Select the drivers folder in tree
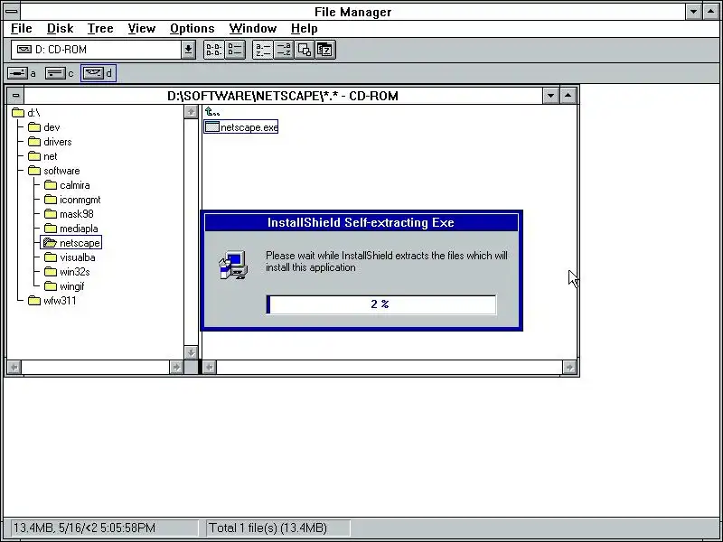The width and height of the screenshot is (723, 542). click(x=50, y=142)
